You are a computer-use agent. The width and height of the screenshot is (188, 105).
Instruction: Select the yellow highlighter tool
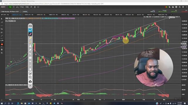click(30, 38)
